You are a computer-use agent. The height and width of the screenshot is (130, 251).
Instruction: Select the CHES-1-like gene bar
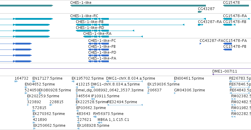click(138, 6)
